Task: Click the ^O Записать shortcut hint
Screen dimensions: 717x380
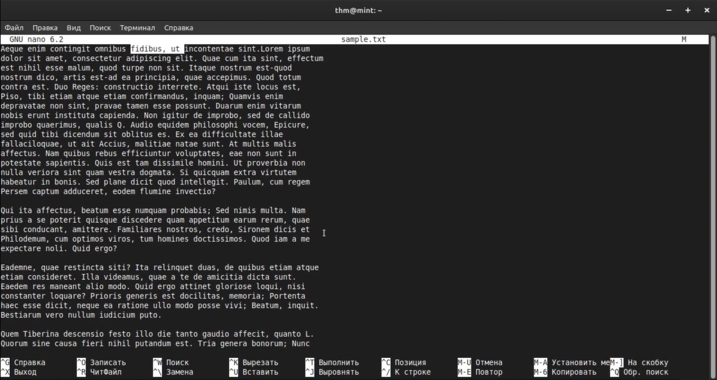Action: coord(101,363)
